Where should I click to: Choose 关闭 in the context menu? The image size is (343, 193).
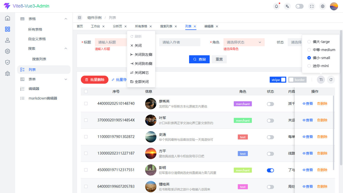point(141,45)
